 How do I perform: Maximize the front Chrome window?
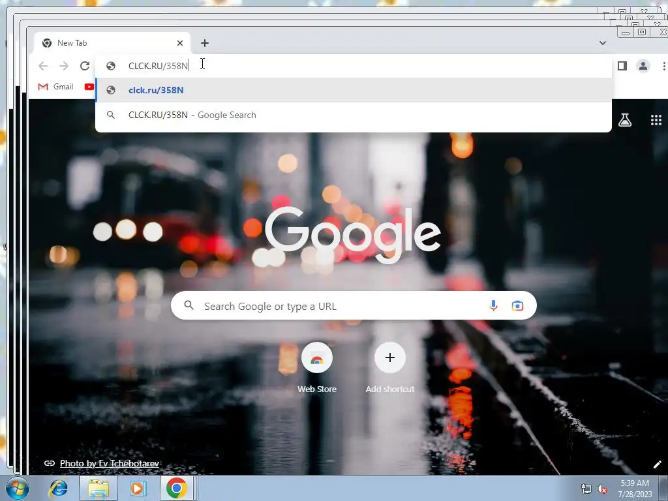(x=642, y=32)
